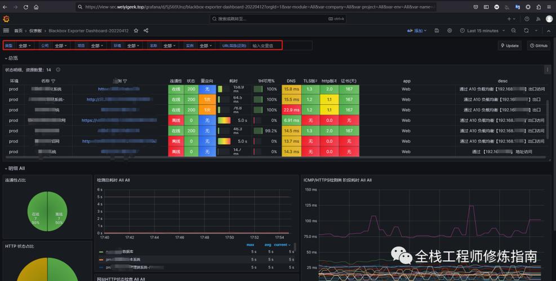Open the browser application menu icon
This screenshot has height=281, width=556.
click(x=549, y=7)
